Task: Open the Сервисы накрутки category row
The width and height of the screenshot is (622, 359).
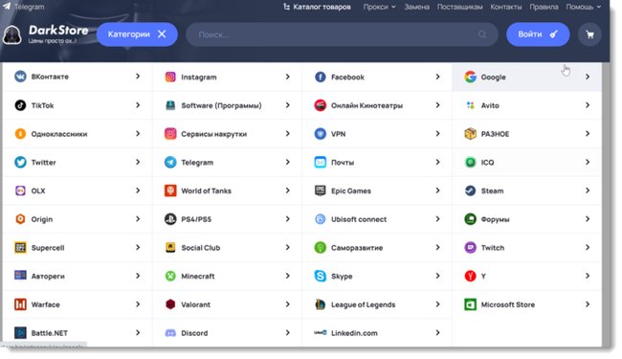Action: tap(228, 134)
